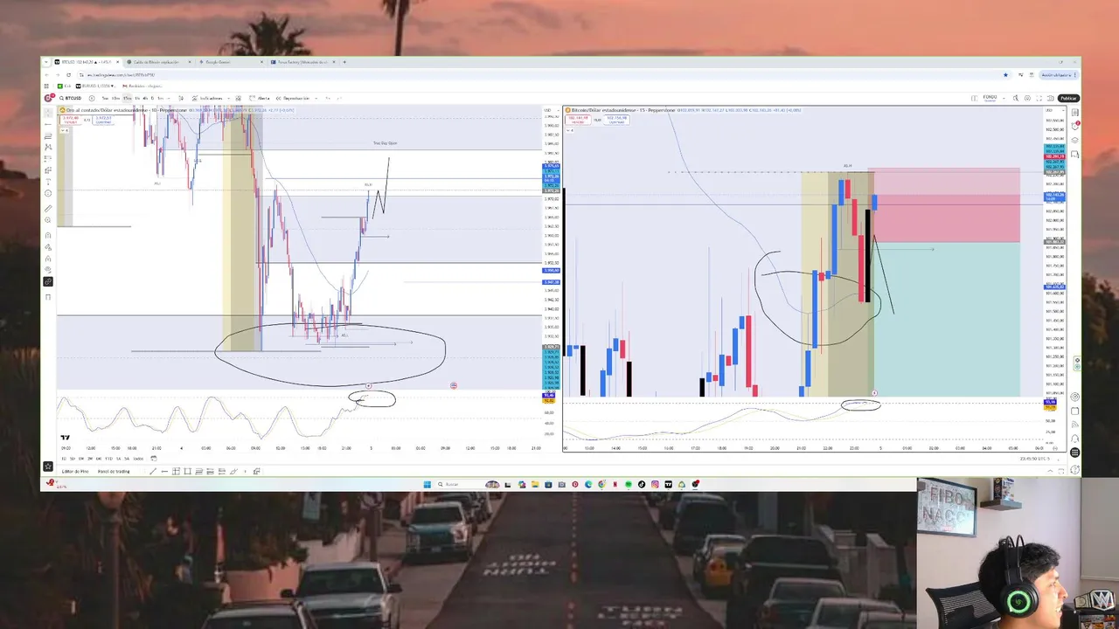Set the date range to Todos
This screenshot has height=629, width=1119.
(138, 459)
